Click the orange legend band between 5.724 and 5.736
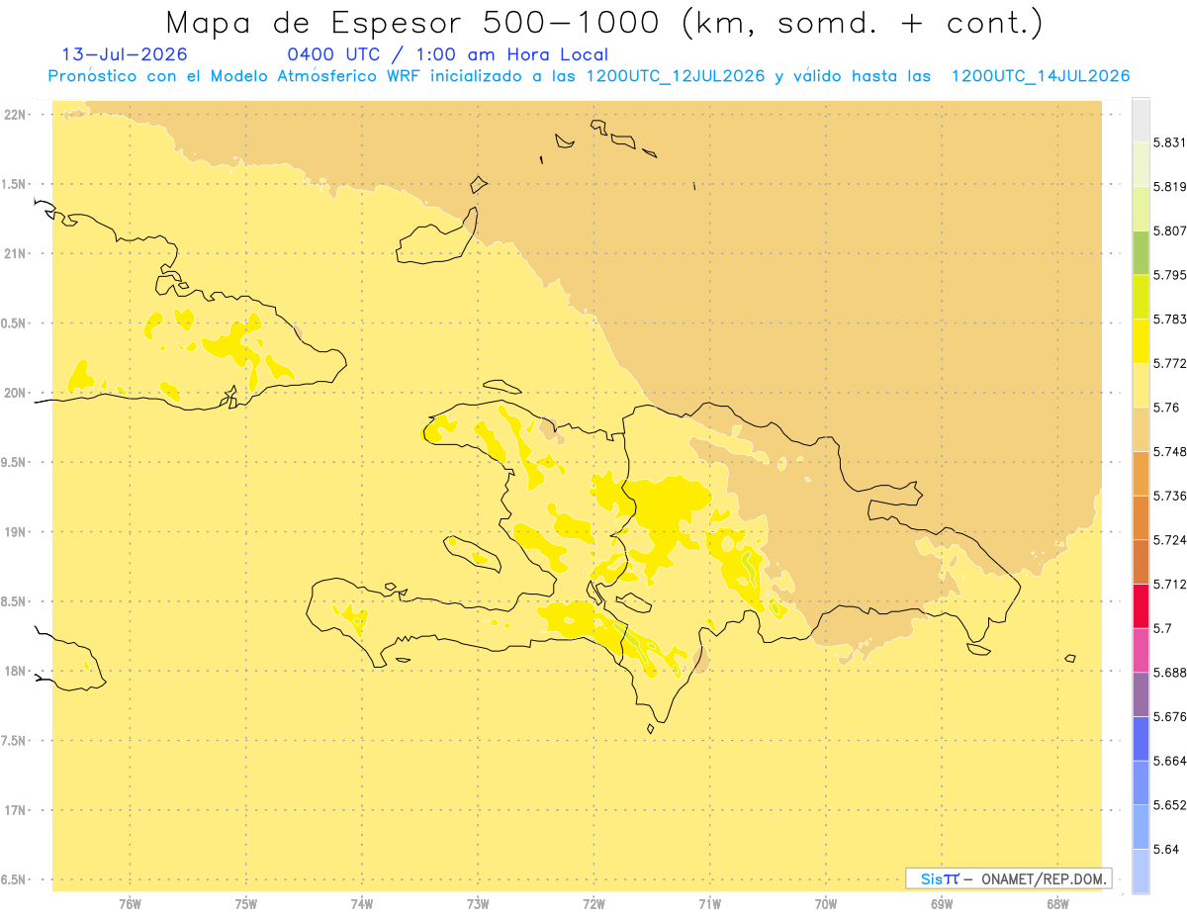 [x=1141, y=517]
